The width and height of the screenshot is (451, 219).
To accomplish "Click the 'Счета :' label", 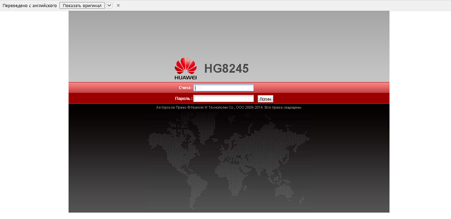I will (186, 88).
